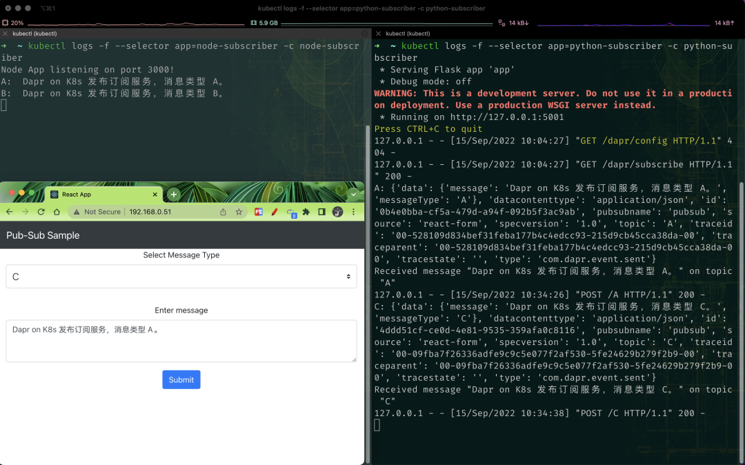Open the sync extension with 0 badge

tap(291, 212)
